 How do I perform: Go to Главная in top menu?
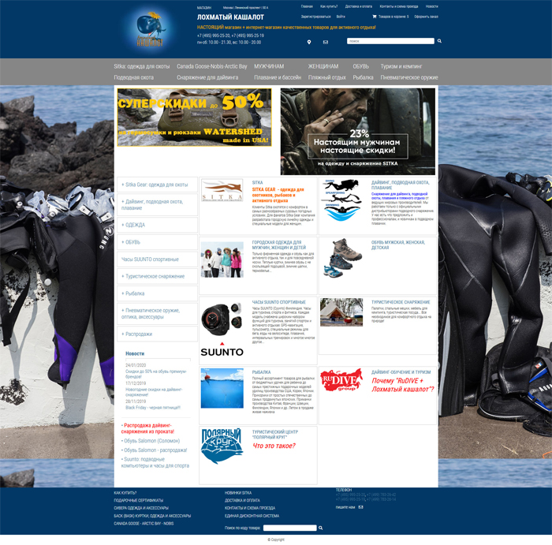click(x=307, y=6)
